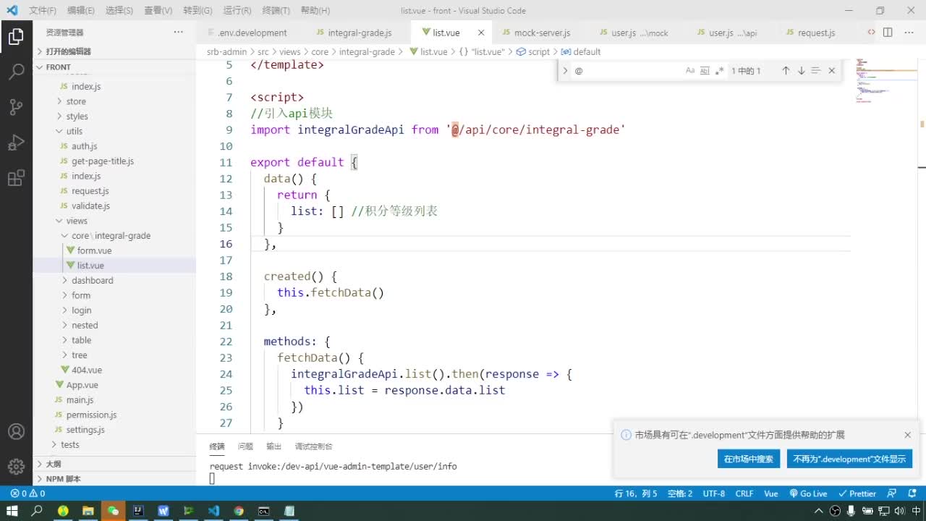Switch to the 调试控制台 panel tab

click(313, 446)
